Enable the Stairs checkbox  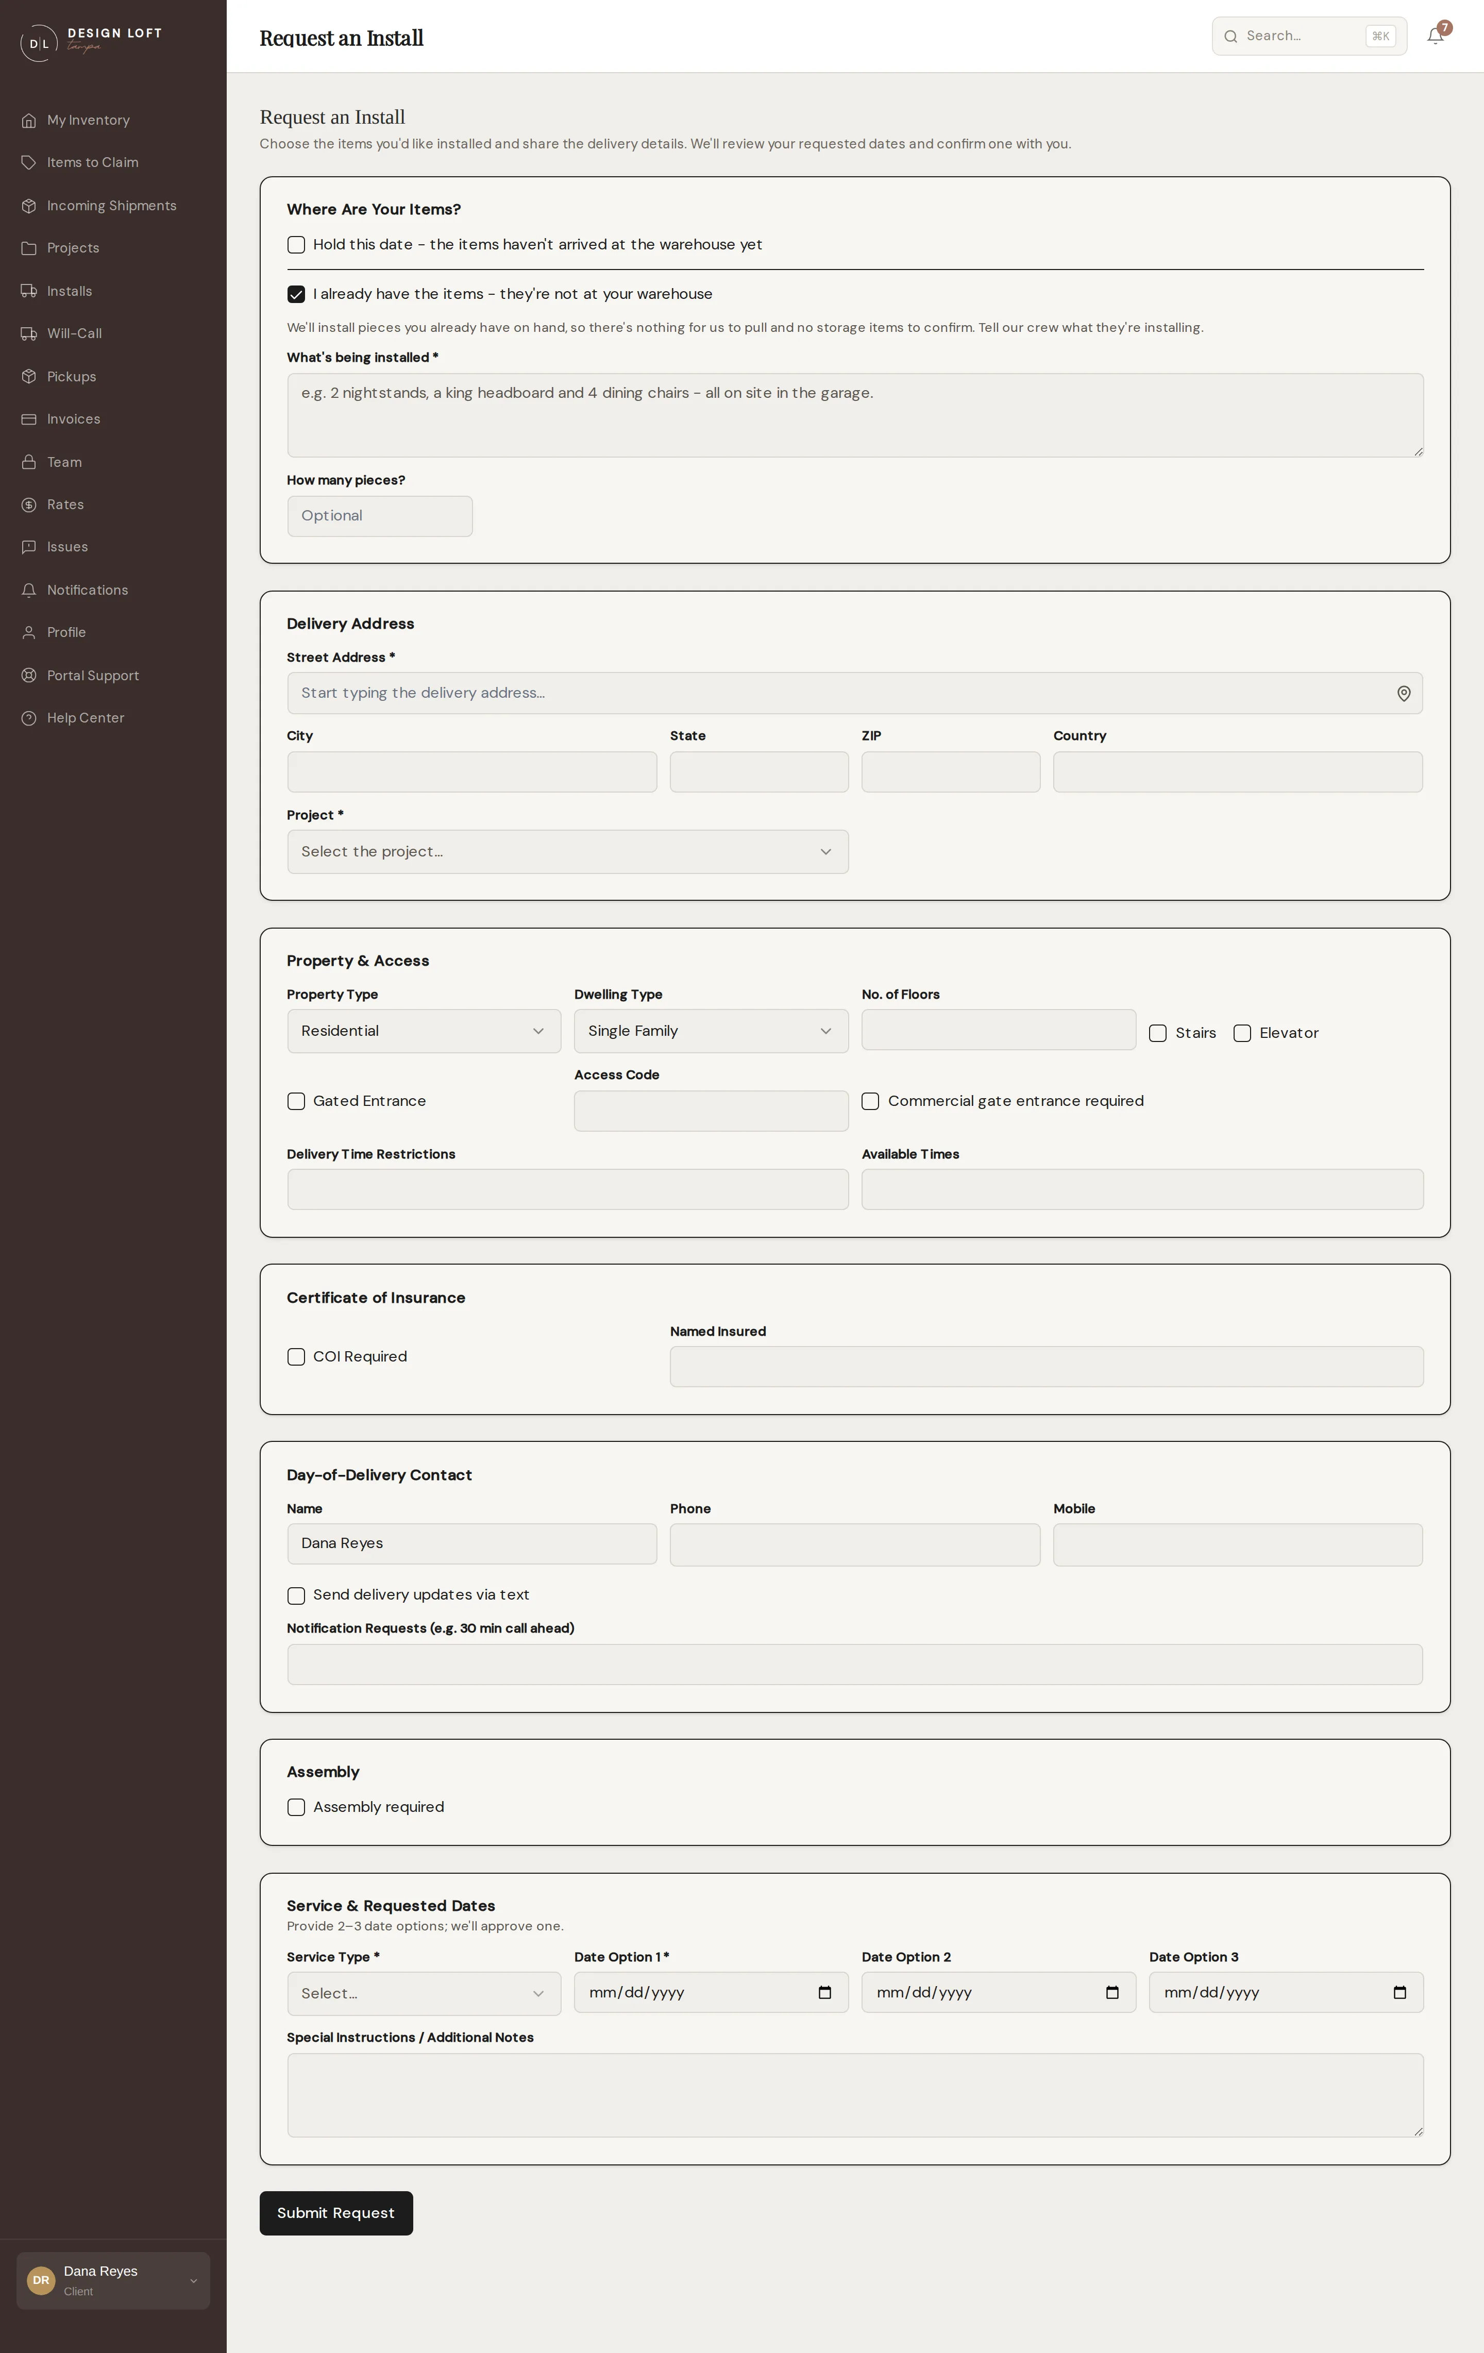pos(1158,1033)
